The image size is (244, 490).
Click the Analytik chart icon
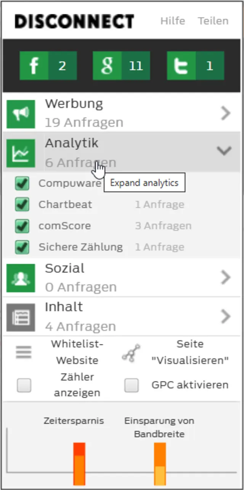(21, 153)
